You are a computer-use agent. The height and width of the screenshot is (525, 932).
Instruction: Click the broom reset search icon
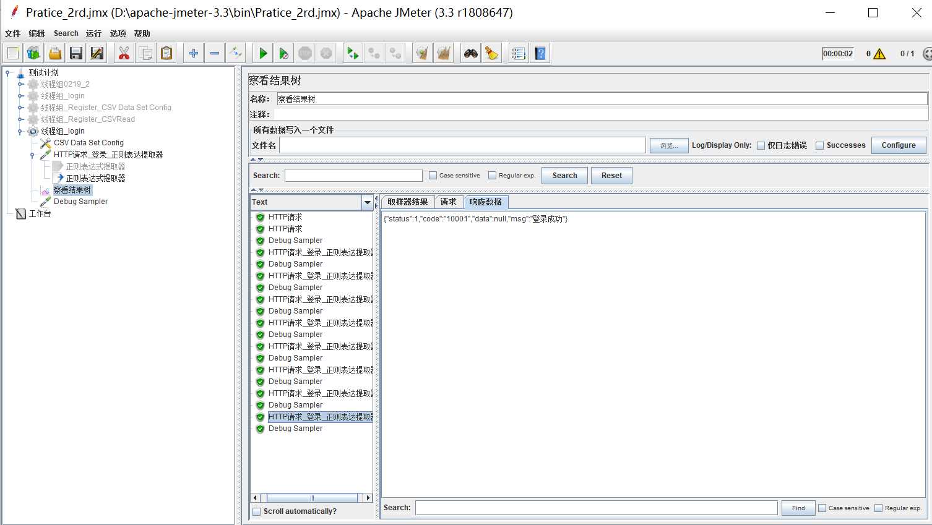(x=492, y=54)
